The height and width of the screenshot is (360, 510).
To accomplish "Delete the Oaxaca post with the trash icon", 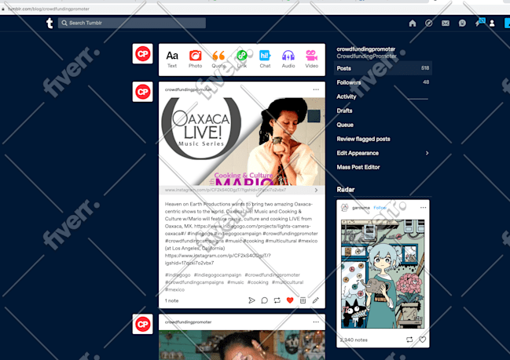I will click(303, 300).
